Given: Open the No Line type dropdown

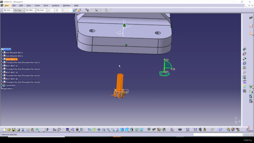Looking at the screenshot, I should tap(41, 10).
